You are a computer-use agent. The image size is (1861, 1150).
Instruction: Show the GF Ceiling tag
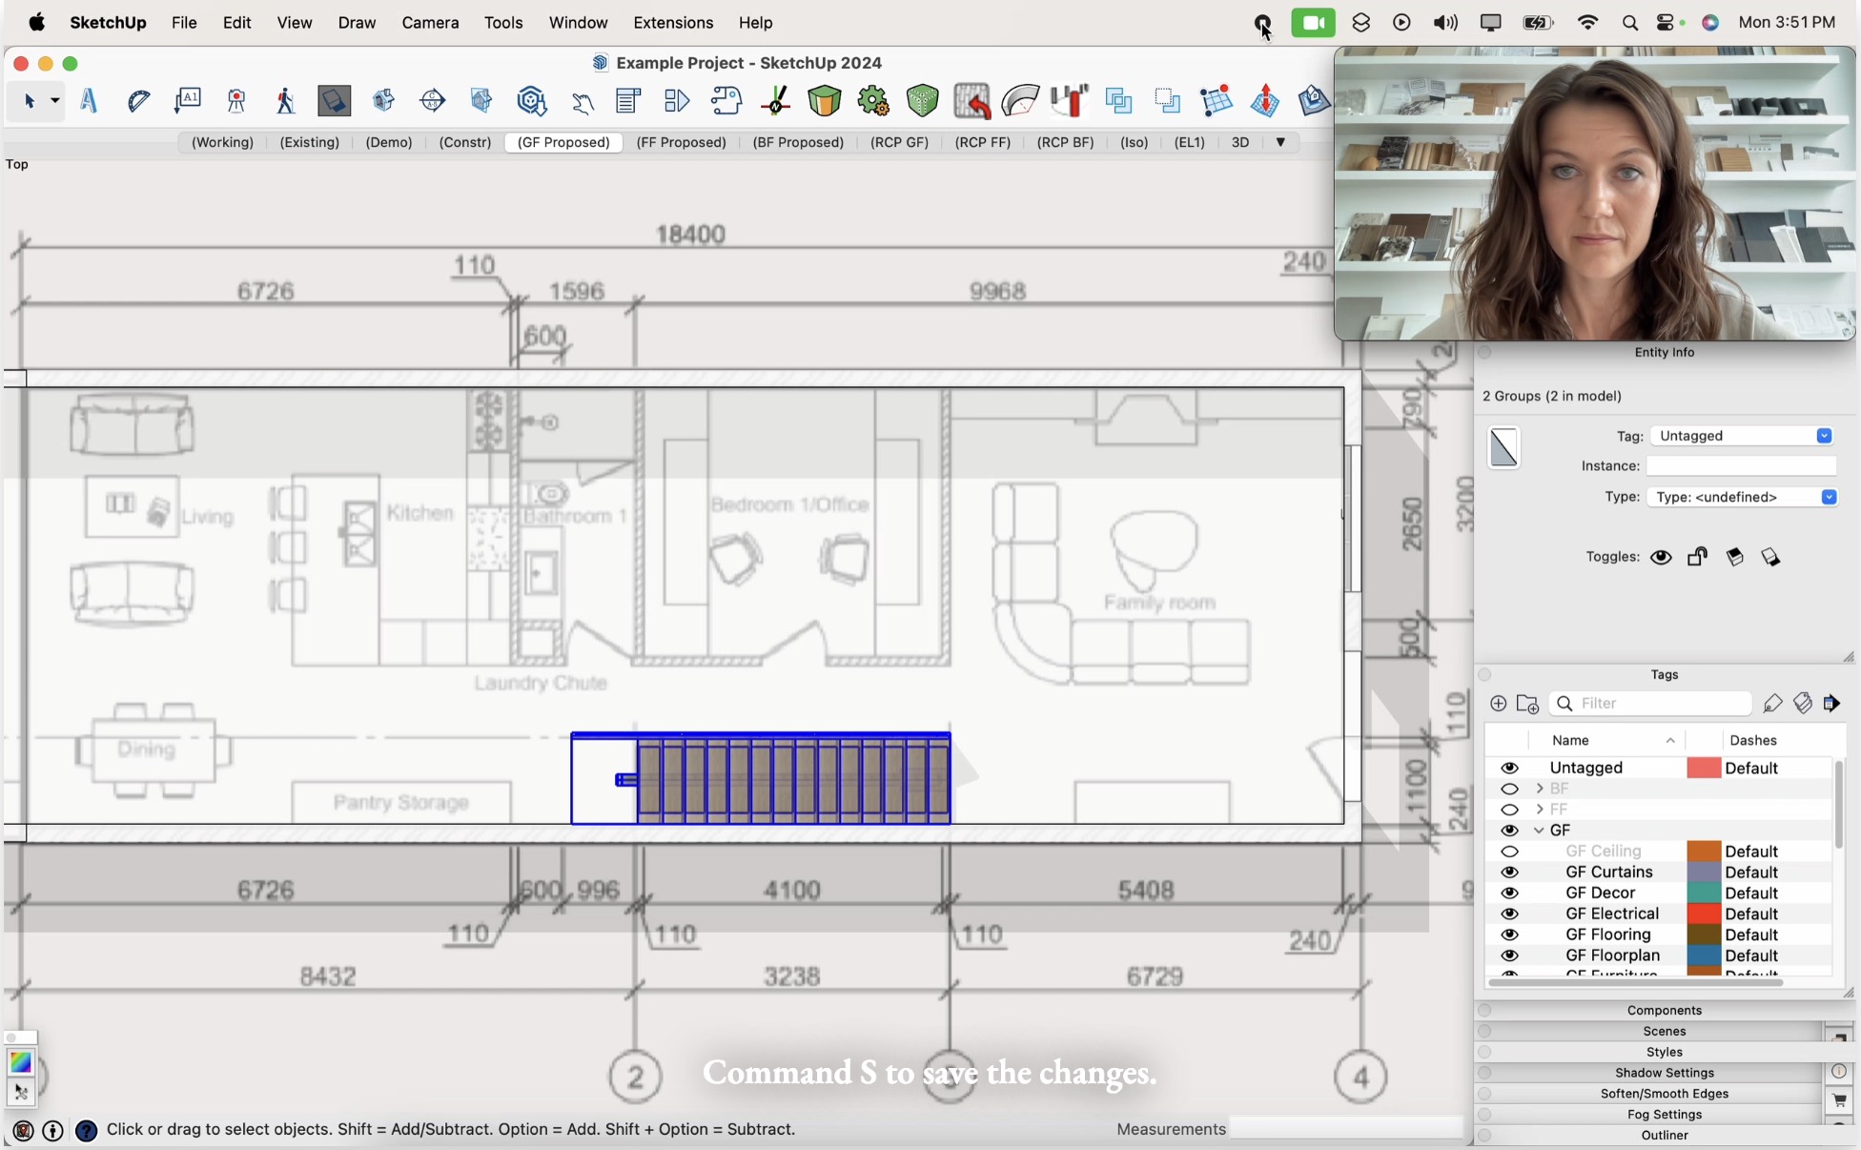click(x=1511, y=852)
